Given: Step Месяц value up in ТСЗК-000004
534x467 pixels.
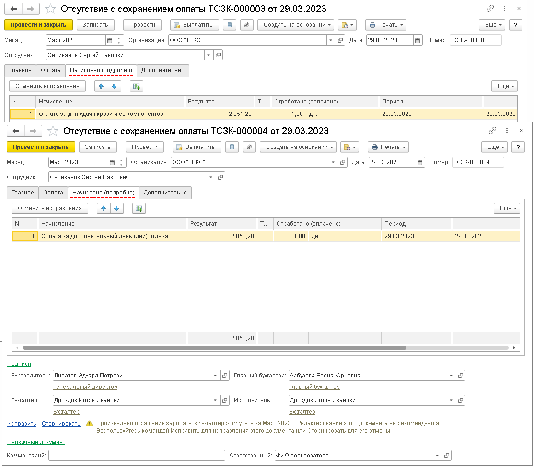Looking at the screenshot, I should (x=122, y=160).
